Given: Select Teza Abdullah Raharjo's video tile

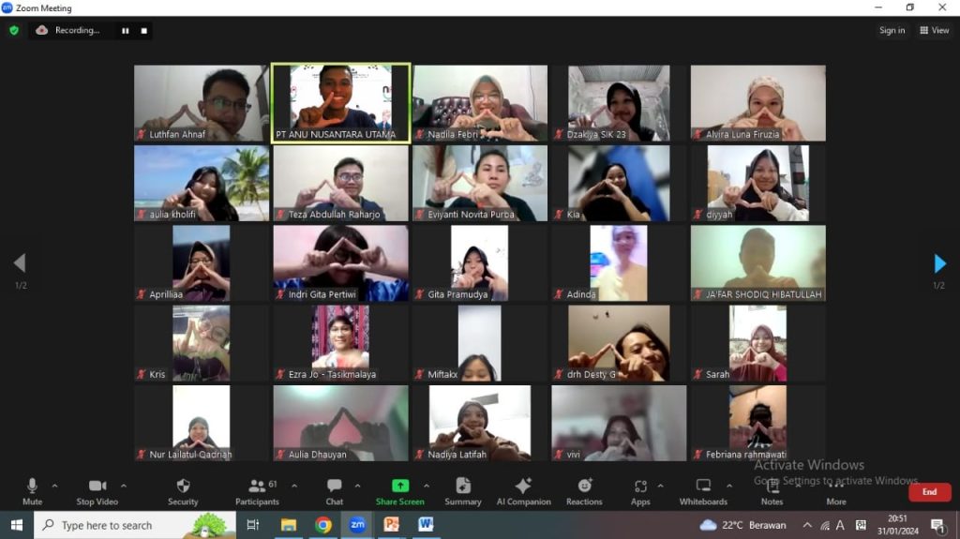Looking at the screenshot, I should pos(341,183).
